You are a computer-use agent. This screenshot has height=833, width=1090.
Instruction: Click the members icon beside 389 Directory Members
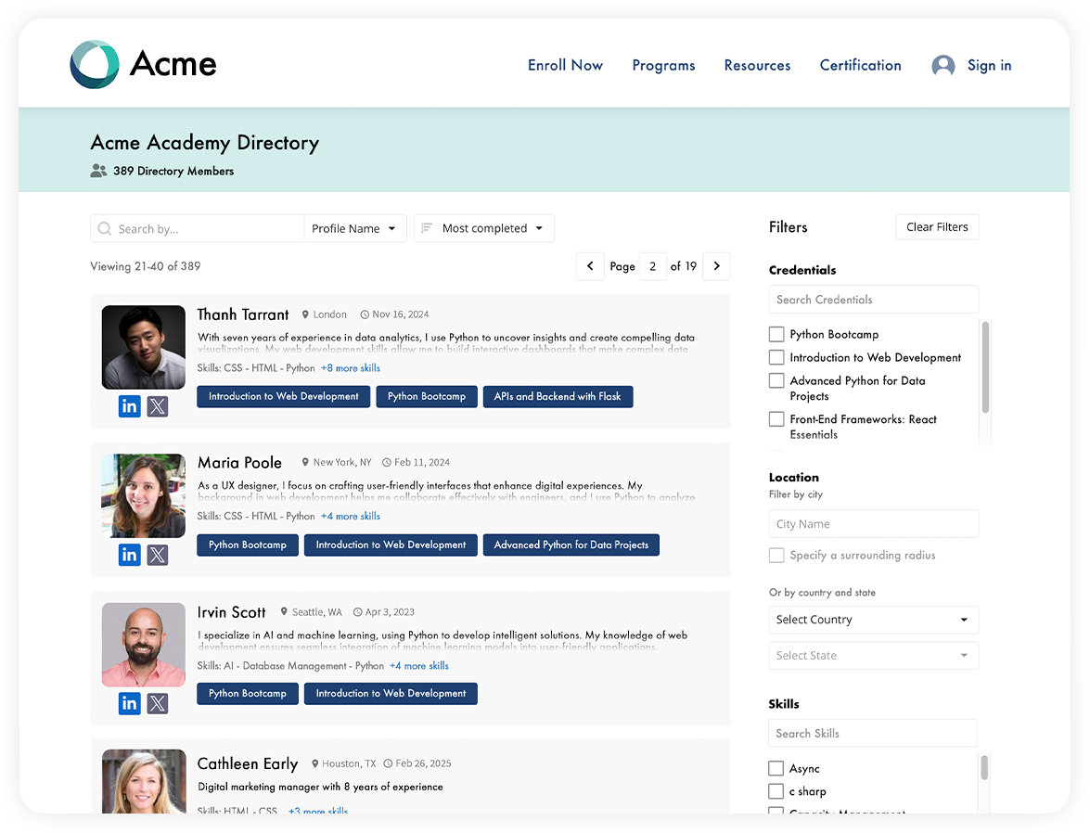coord(98,171)
